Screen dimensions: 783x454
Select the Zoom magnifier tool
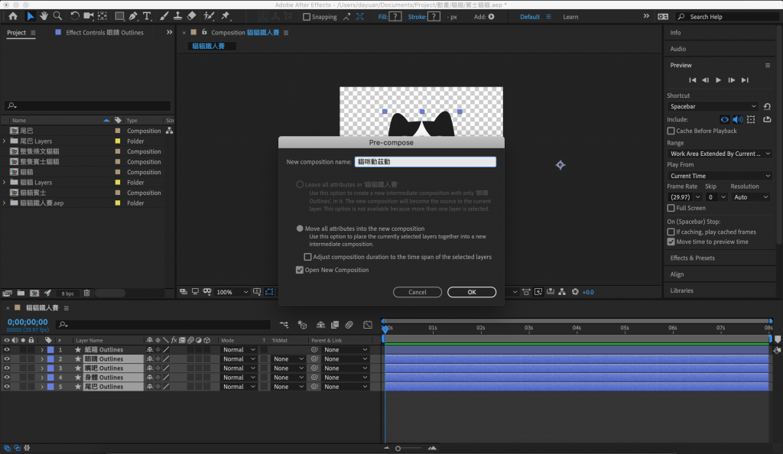57,17
